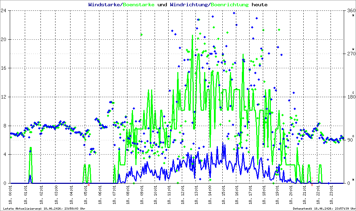The height and width of the screenshot is (211, 356).
Task: Click the 18. 07:01 time axis label
Action: (x=114, y=195)
